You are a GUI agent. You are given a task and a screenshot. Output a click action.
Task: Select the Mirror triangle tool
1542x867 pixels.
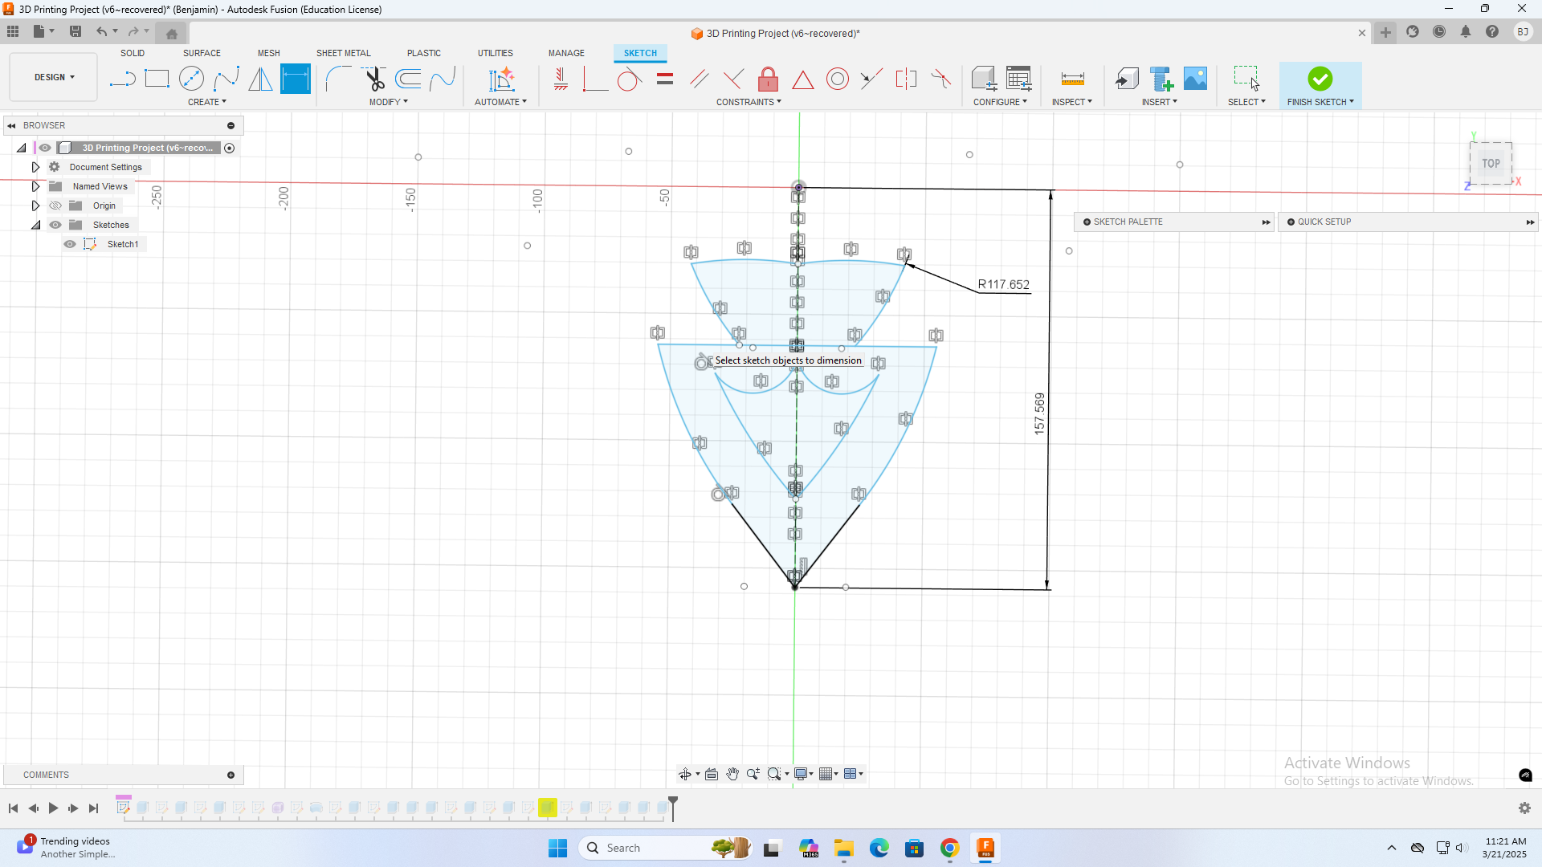pyautogui.click(x=260, y=79)
